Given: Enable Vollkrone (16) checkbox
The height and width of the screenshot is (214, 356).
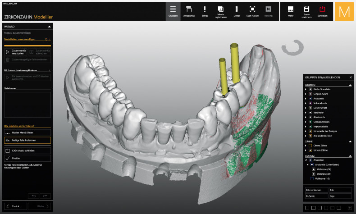Looking at the screenshot, I should pyautogui.click(x=312, y=178).
